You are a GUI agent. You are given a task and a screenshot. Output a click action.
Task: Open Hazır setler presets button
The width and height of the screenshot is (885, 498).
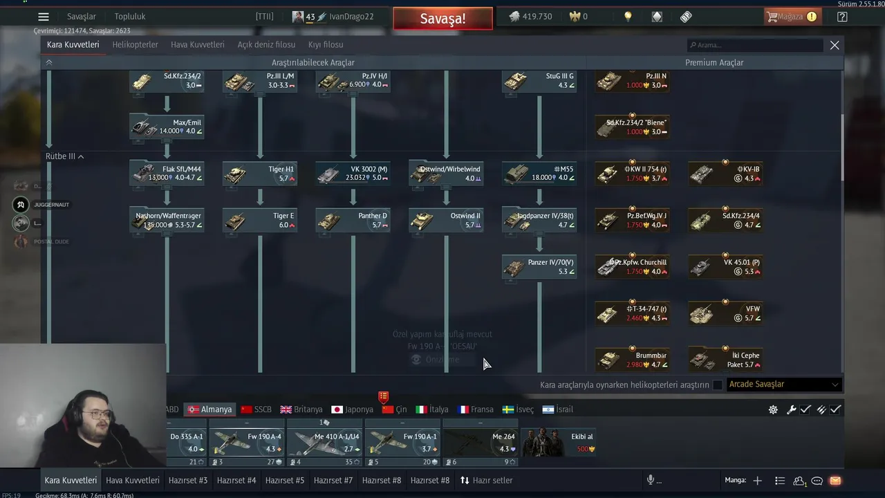coord(486,480)
